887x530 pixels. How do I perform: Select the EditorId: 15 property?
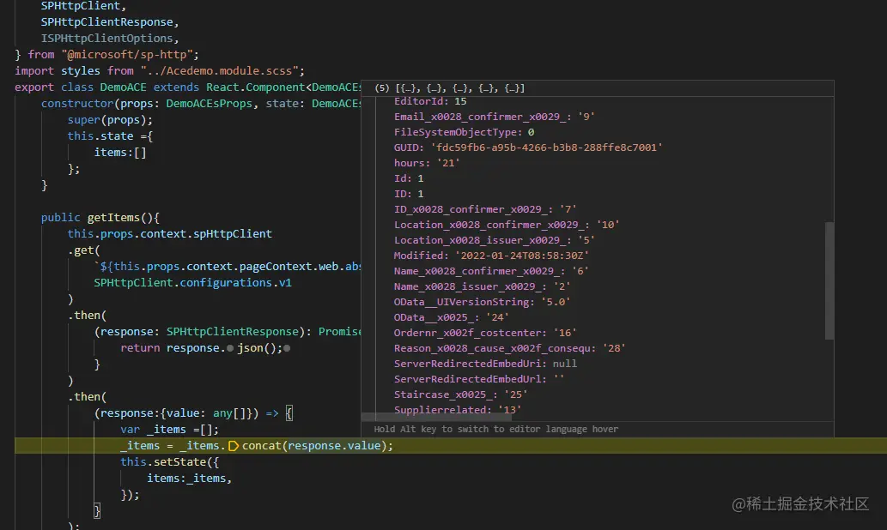(430, 101)
